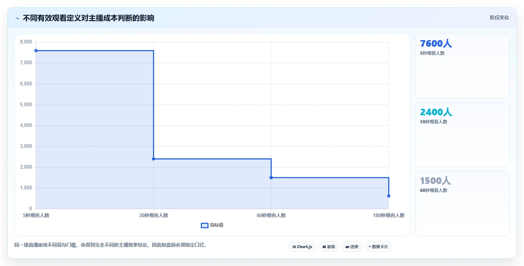Click the footnote text starting 同一场直播
The image size is (524, 266).
pos(111,245)
